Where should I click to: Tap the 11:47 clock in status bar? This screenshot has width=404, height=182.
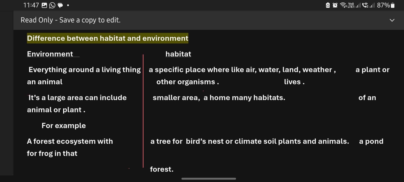(31, 5)
